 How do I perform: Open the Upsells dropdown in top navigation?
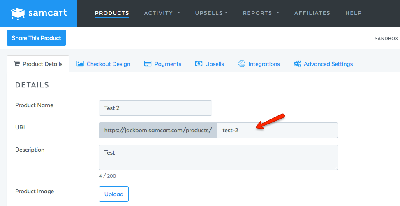pyautogui.click(x=211, y=13)
